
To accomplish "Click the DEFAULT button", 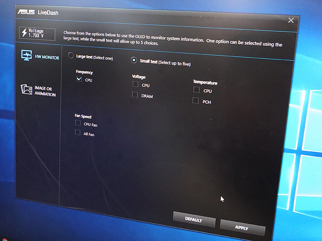I will coord(194,219).
